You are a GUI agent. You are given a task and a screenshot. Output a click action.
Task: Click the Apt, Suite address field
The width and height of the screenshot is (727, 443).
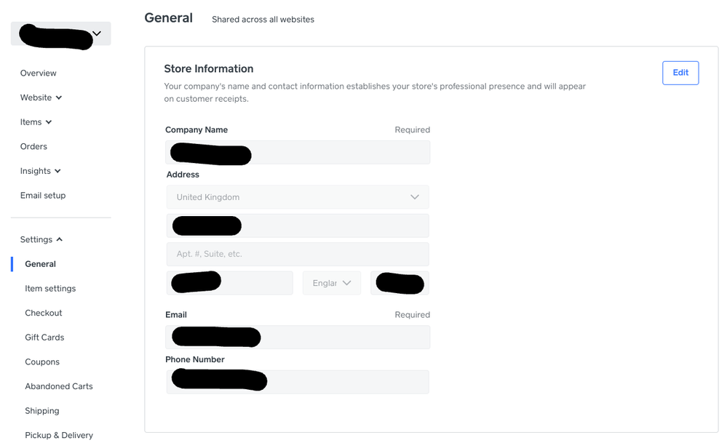click(298, 254)
